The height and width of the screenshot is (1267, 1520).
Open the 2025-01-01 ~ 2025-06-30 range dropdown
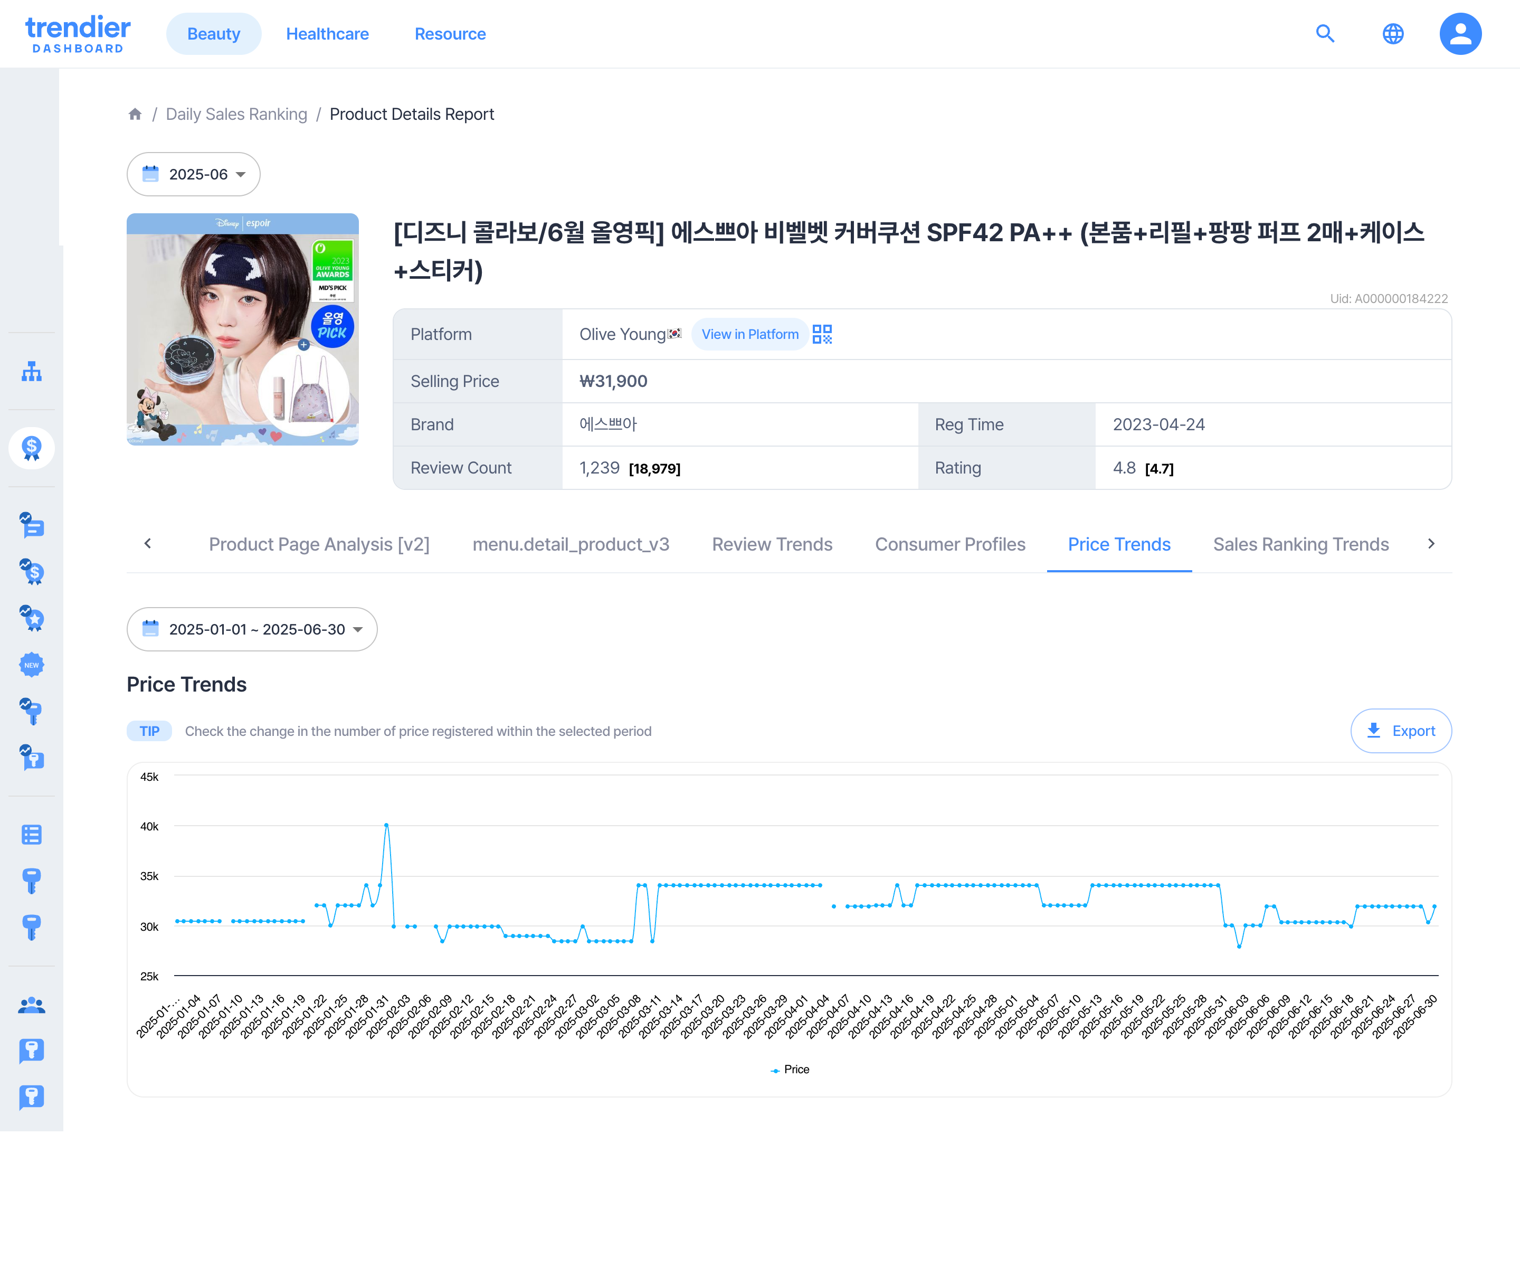[x=252, y=628]
